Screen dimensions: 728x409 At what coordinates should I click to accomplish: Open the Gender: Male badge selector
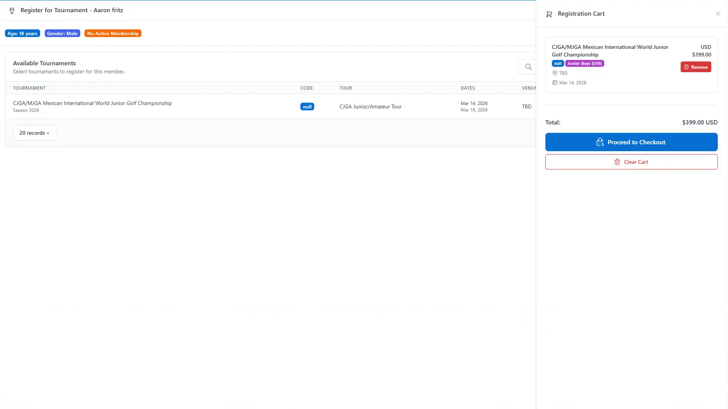pyautogui.click(x=62, y=33)
